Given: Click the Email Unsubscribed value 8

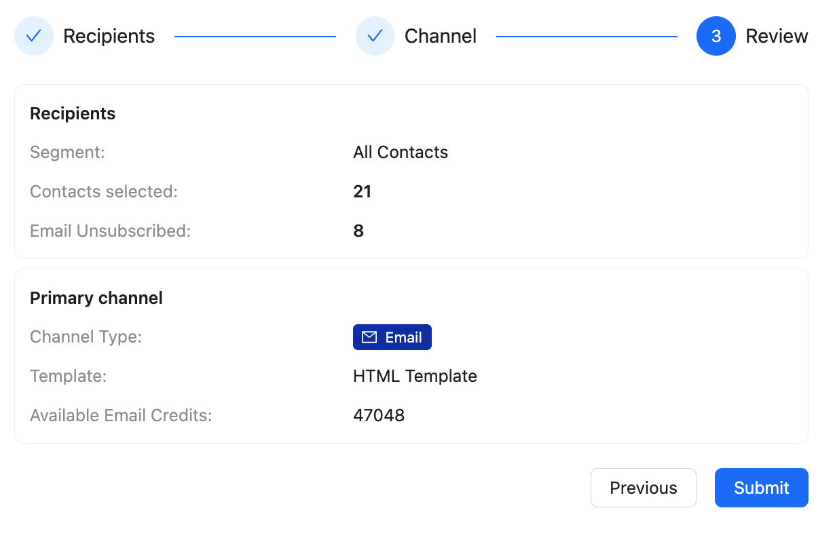Looking at the screenshot, I should click(x=358, y=231).
